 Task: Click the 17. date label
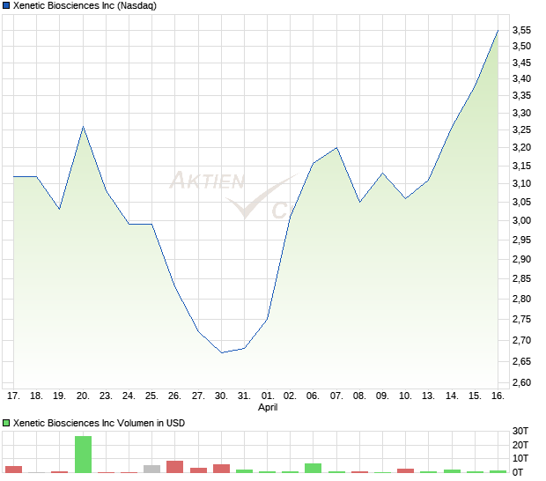pos(13,396)
